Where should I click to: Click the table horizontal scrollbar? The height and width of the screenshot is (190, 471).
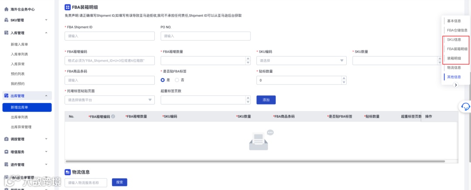coord(255,161)
